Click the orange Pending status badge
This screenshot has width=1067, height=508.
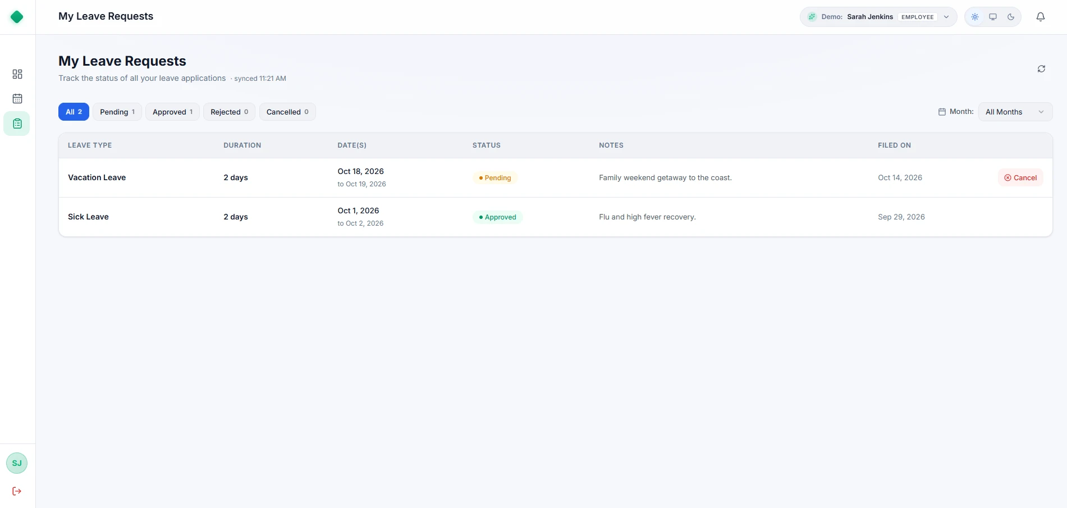495,178
